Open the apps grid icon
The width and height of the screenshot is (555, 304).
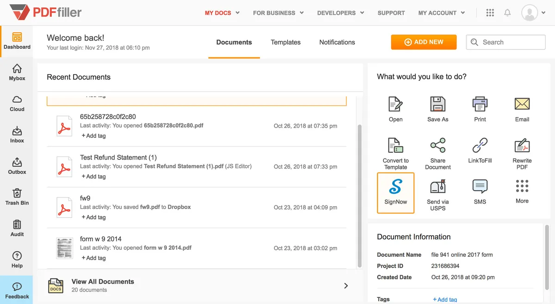[490, 13]
